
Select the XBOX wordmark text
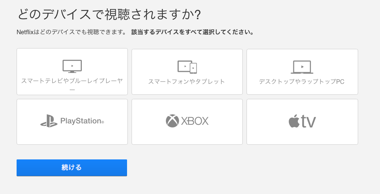195,121
